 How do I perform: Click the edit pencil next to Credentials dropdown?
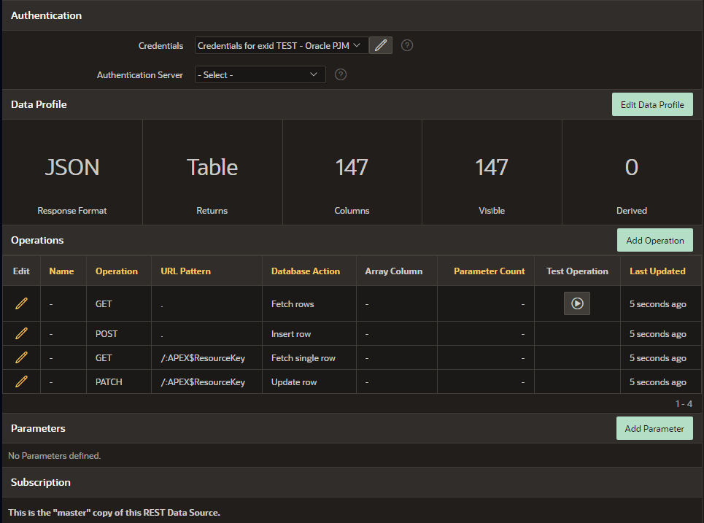point(380,45)
